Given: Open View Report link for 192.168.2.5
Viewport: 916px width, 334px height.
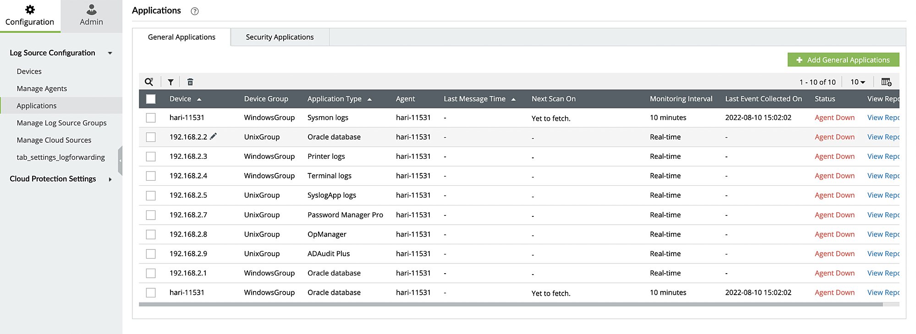Looking at the screenshot, I should tap(883, 195).
